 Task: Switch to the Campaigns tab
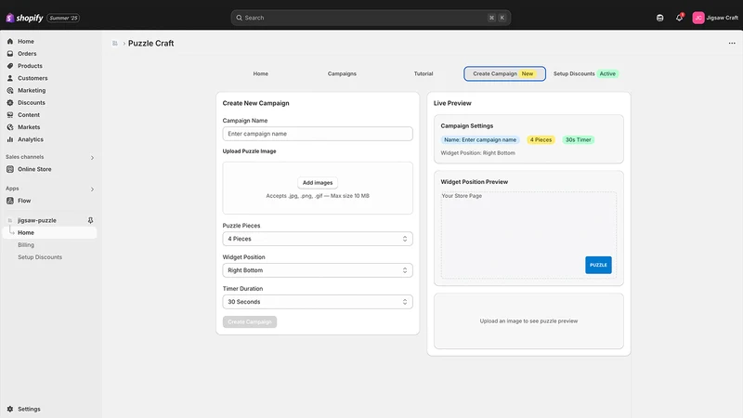click(342, 74)
